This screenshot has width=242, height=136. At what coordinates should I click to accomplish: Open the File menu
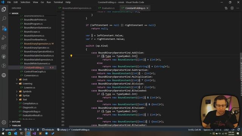9,2
